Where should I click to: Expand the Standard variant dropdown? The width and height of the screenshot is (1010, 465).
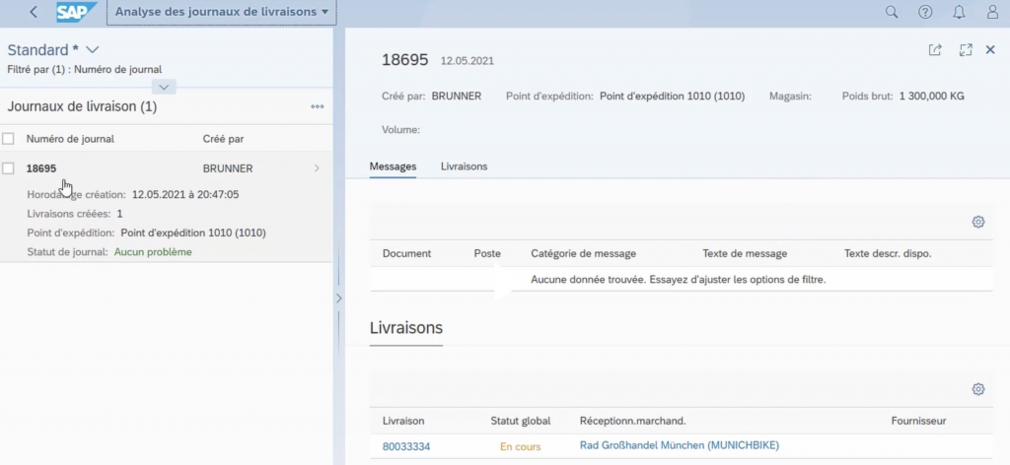pos(93,49)
